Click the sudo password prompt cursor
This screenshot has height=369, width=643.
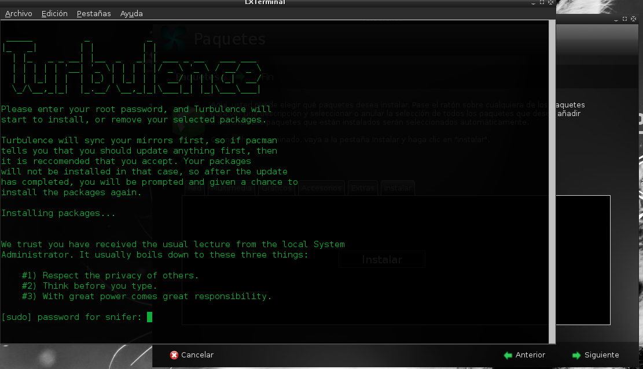(150, 317)
